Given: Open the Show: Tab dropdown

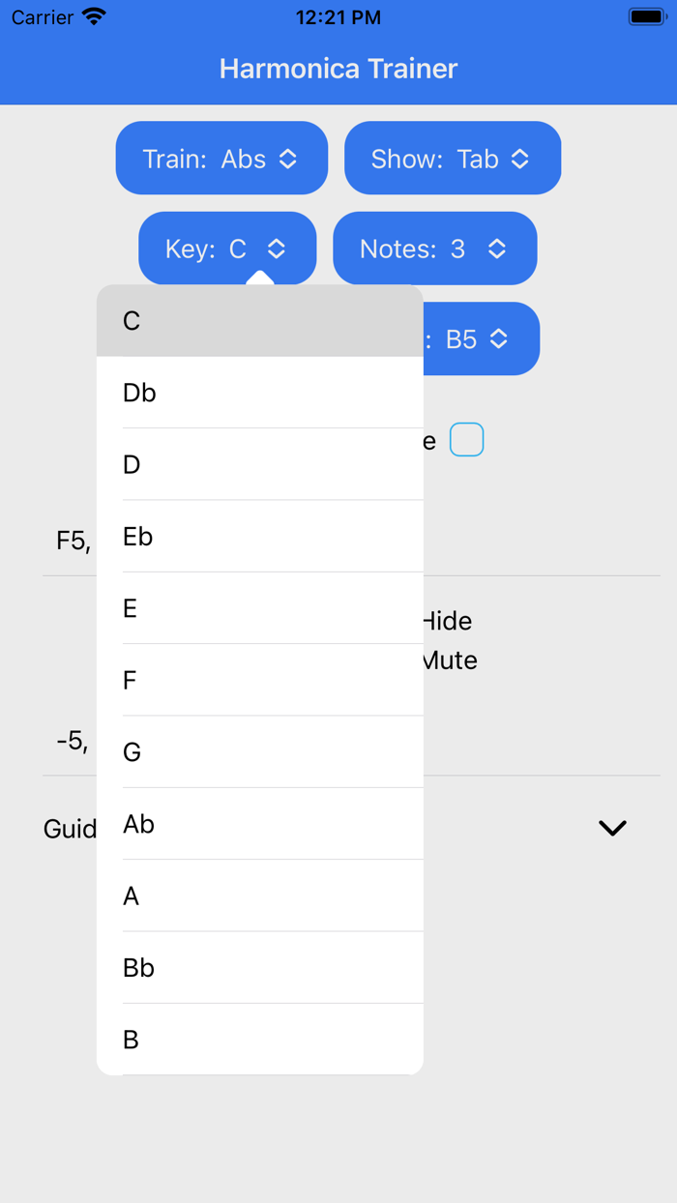Looking at the screenshot, I should 452,159.
